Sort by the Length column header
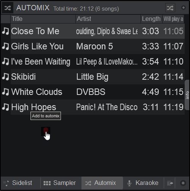The height and width of the screenshot is (191, 190). click(x=152, y=19)
